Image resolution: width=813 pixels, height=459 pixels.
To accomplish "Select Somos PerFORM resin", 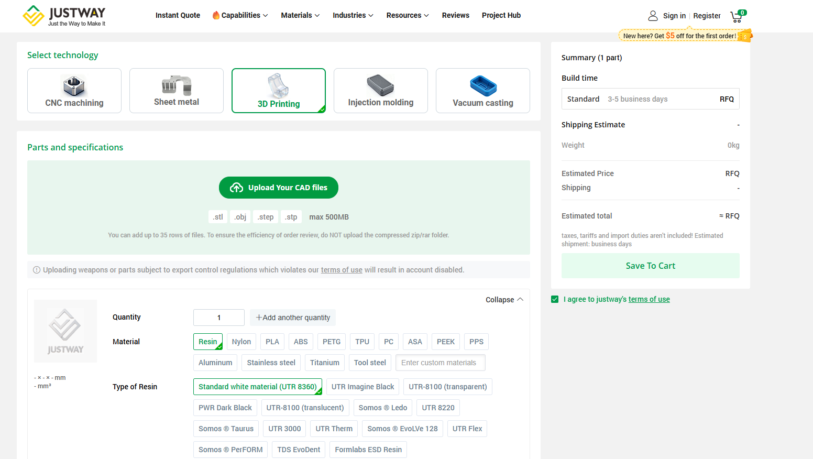I will [230, 450].
